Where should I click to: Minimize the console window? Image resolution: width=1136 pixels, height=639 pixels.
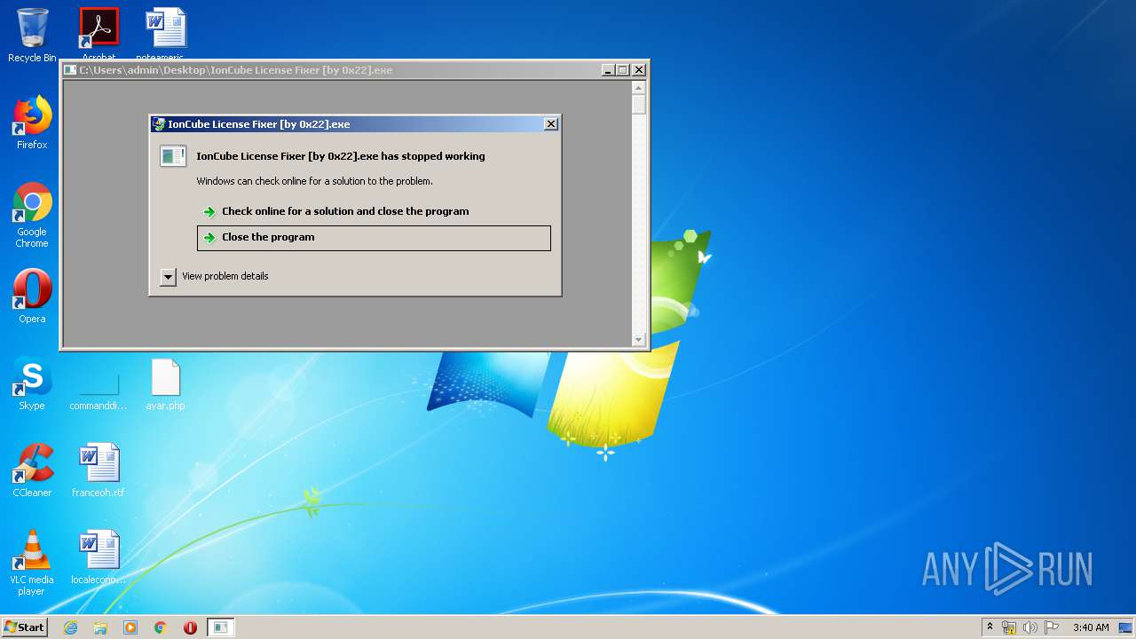tap(608, 70)
